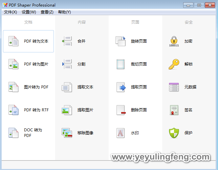
Task: Click the 文档 column heading
Action: [x=28, y=22]
